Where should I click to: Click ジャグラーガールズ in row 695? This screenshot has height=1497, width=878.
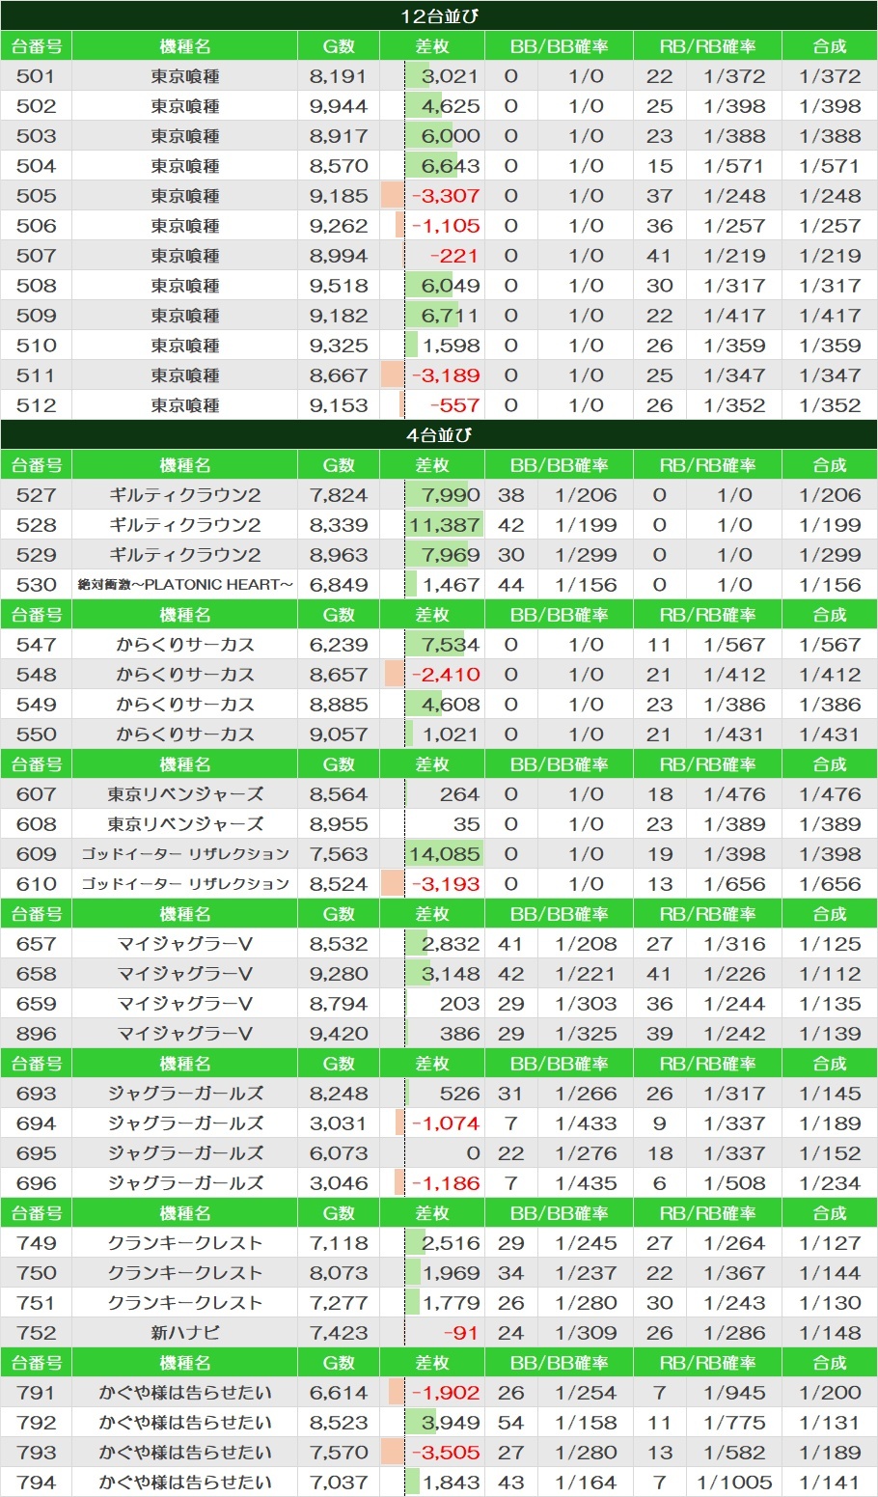[x=185, y=1153]
